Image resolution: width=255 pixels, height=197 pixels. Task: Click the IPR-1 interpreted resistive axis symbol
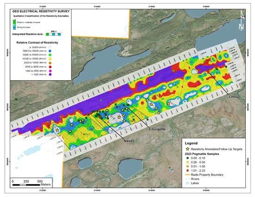coord(53,34)
